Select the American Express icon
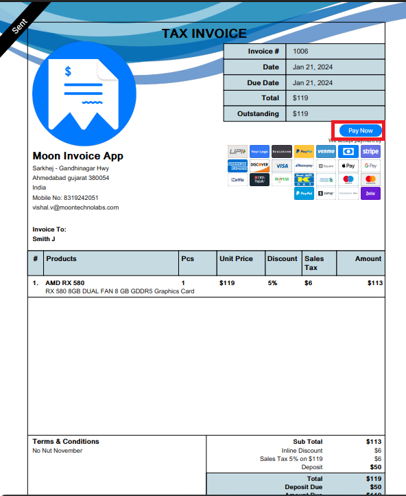 click(x=237, y=166)
